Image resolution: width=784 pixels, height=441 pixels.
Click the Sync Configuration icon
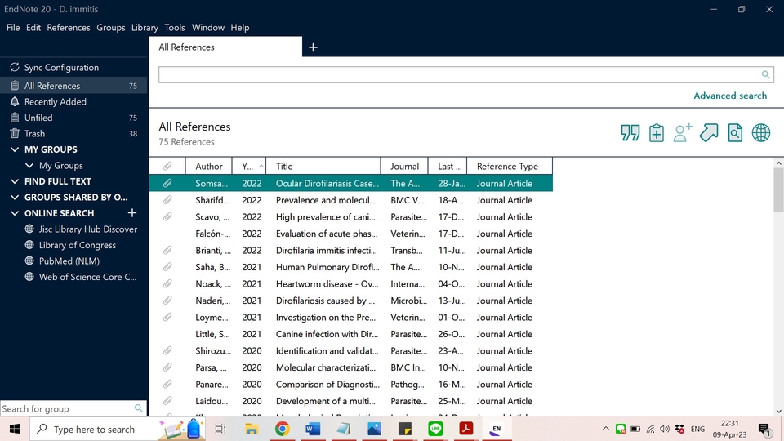pyautogui.click(x=15, y=67)
